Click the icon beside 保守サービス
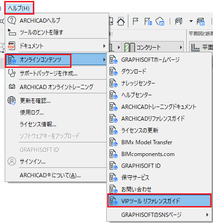 pyautogui.click(x=113, y=178)
